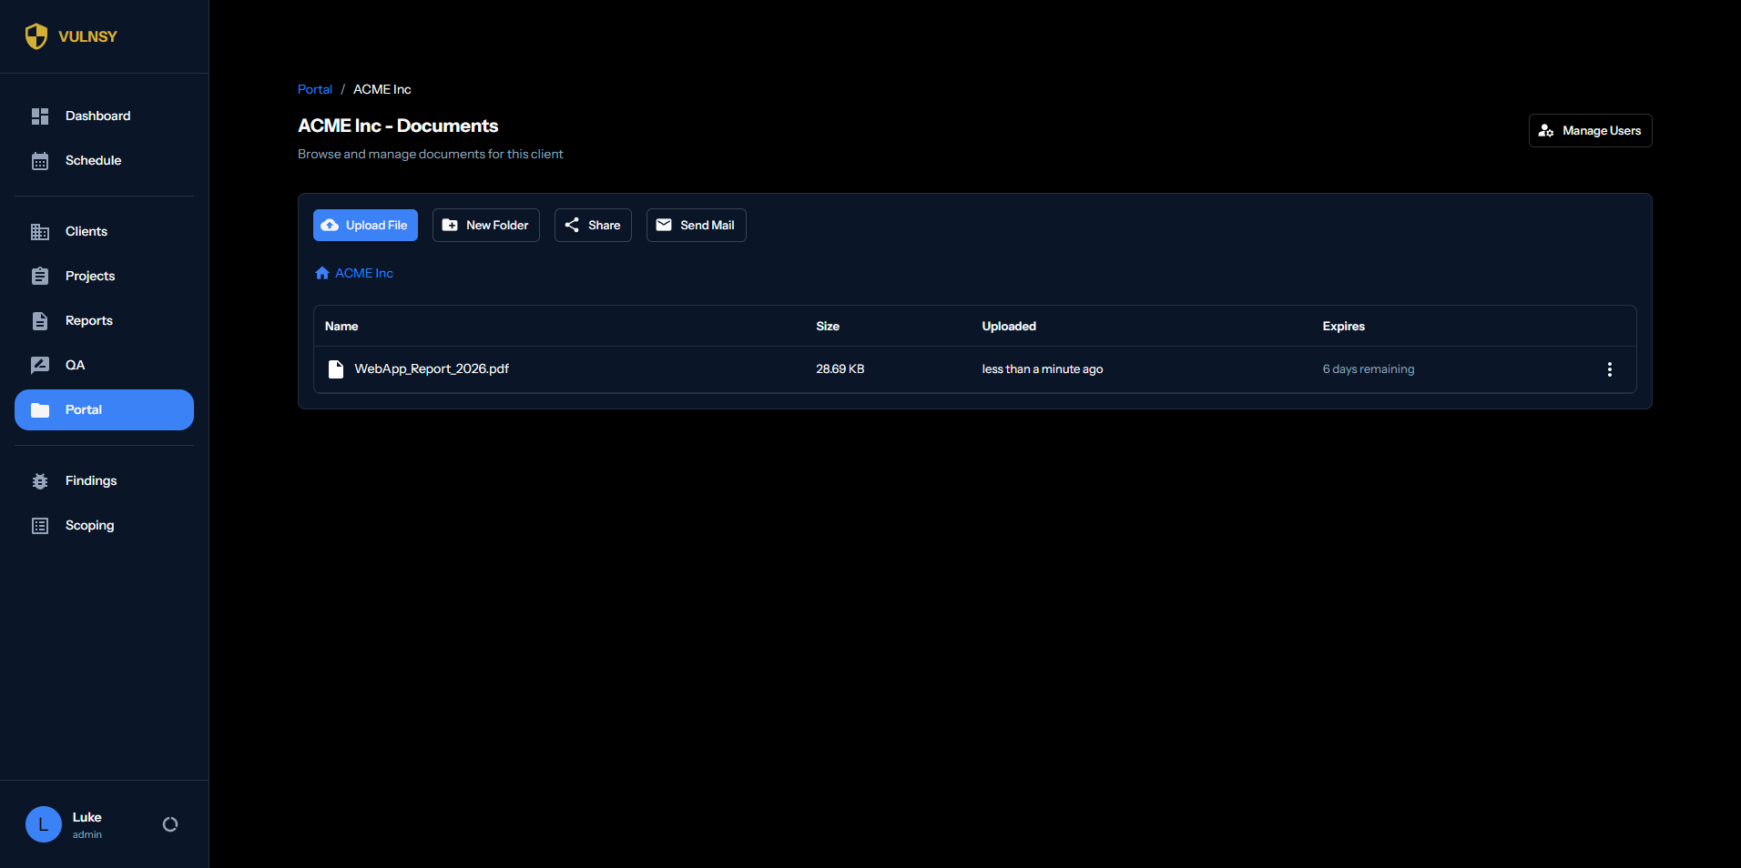Open Scoping from the sidebar list icon
This screenshot has height=868, width=1741.
[x=40, y=525]
